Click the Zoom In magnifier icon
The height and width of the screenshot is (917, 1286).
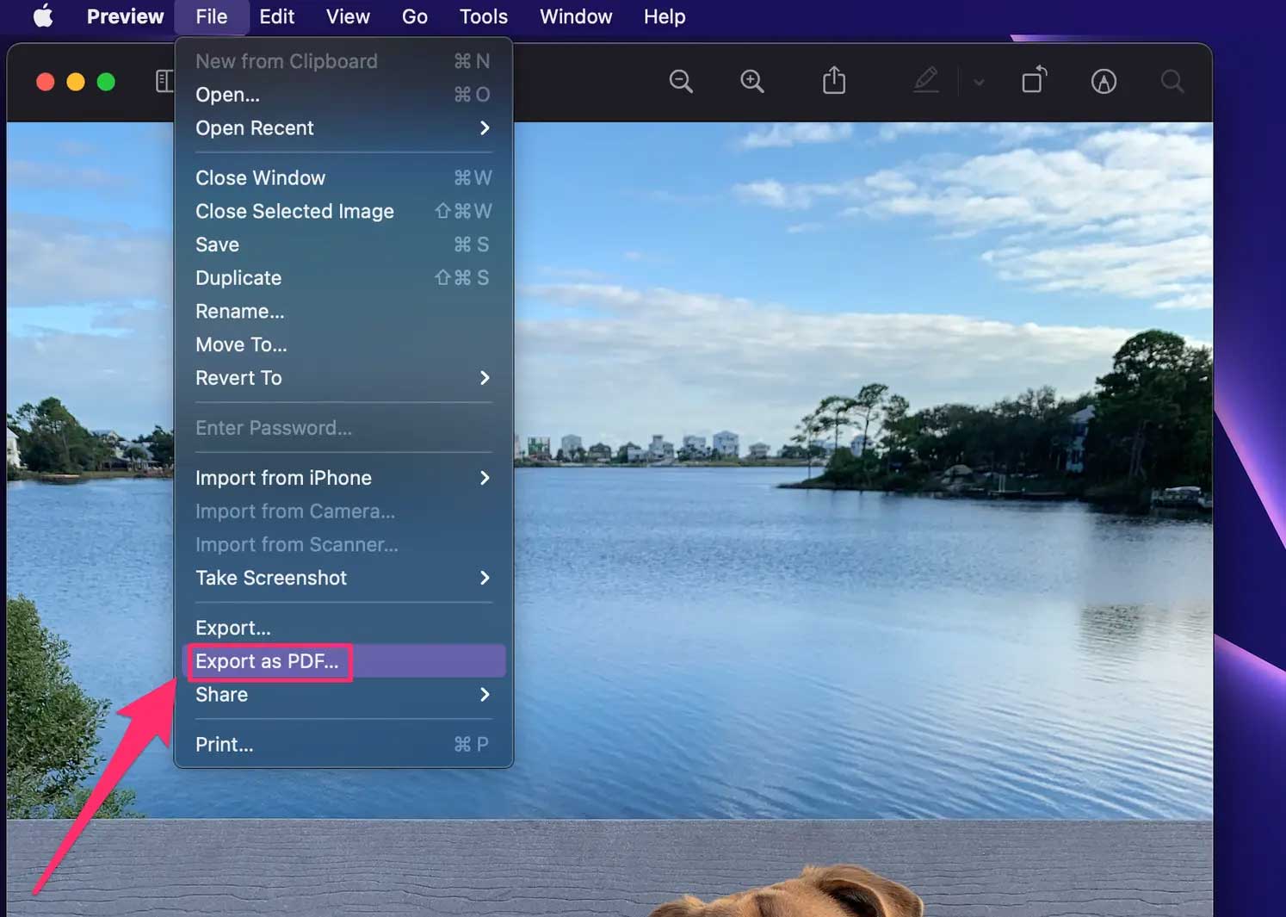752,82
